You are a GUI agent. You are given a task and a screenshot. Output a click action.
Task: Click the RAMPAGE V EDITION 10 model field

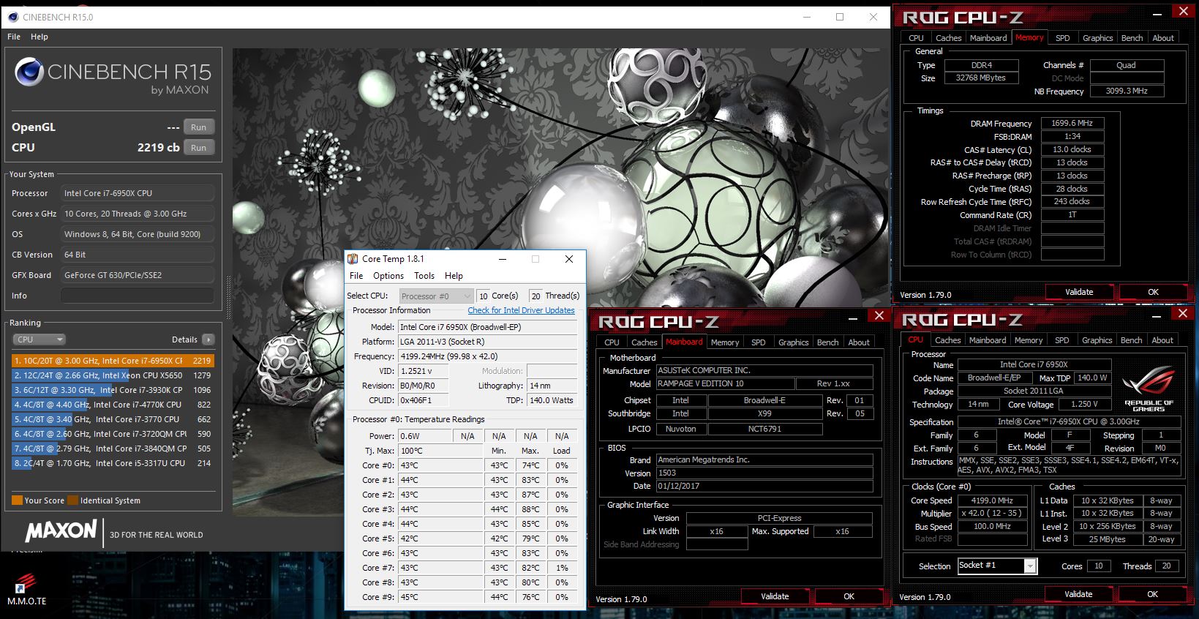[x=725, y=383]
